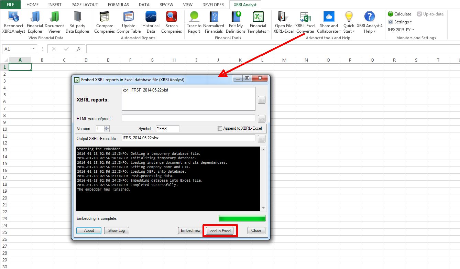
Task: Increment the Version number stepper
Action: tap(107, 127)
